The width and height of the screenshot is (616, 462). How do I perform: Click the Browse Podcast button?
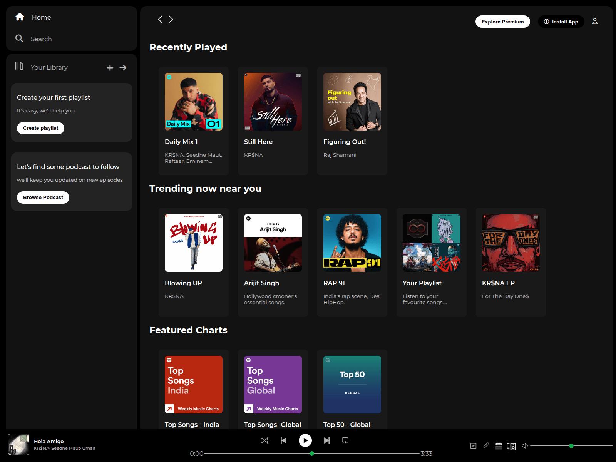(43, 198)
